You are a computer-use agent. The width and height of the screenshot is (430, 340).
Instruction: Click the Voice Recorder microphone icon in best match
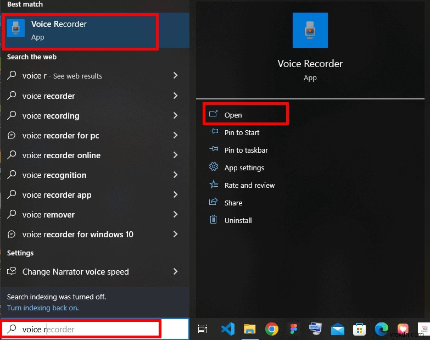(x=16, y=28)
